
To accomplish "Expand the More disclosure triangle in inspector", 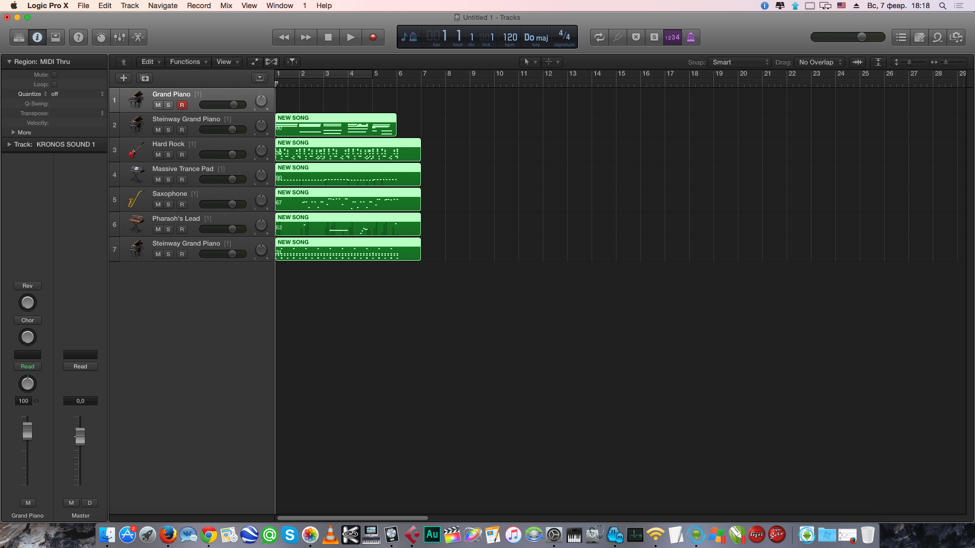I will (x=13, y=132).
